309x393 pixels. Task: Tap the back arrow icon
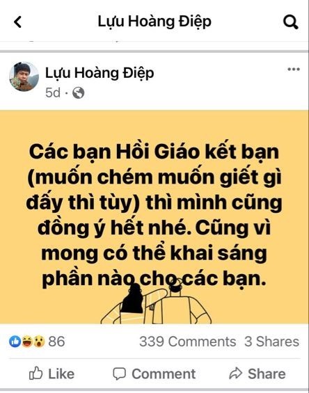17,22
